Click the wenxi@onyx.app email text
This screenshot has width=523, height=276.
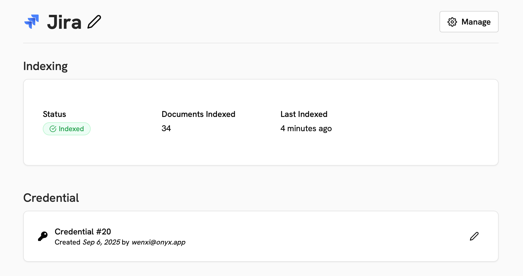pos(158,242)
